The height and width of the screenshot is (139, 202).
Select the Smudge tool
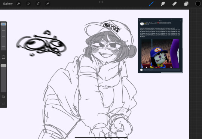point(163,4)
